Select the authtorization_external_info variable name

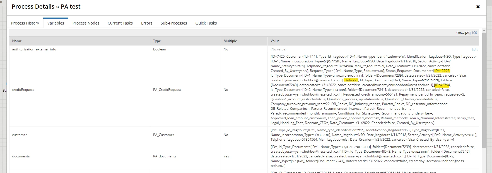[34, 49]
